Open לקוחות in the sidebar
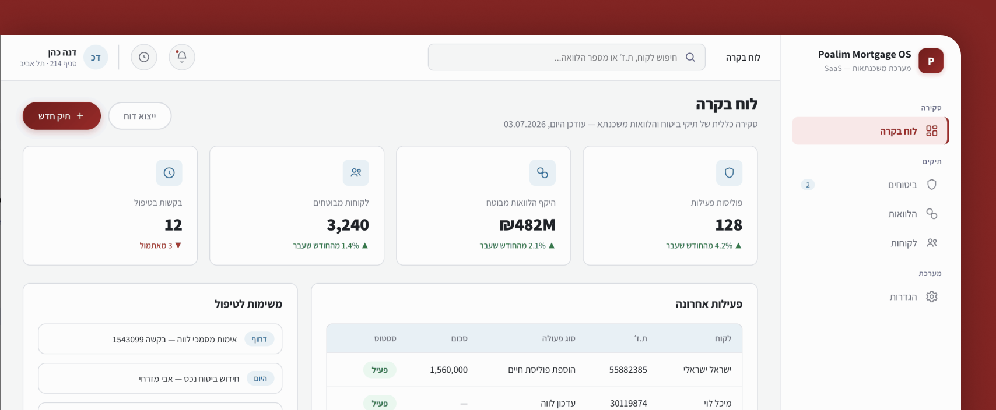The height and width of the screenshot is (410, 996). (871, 243)
